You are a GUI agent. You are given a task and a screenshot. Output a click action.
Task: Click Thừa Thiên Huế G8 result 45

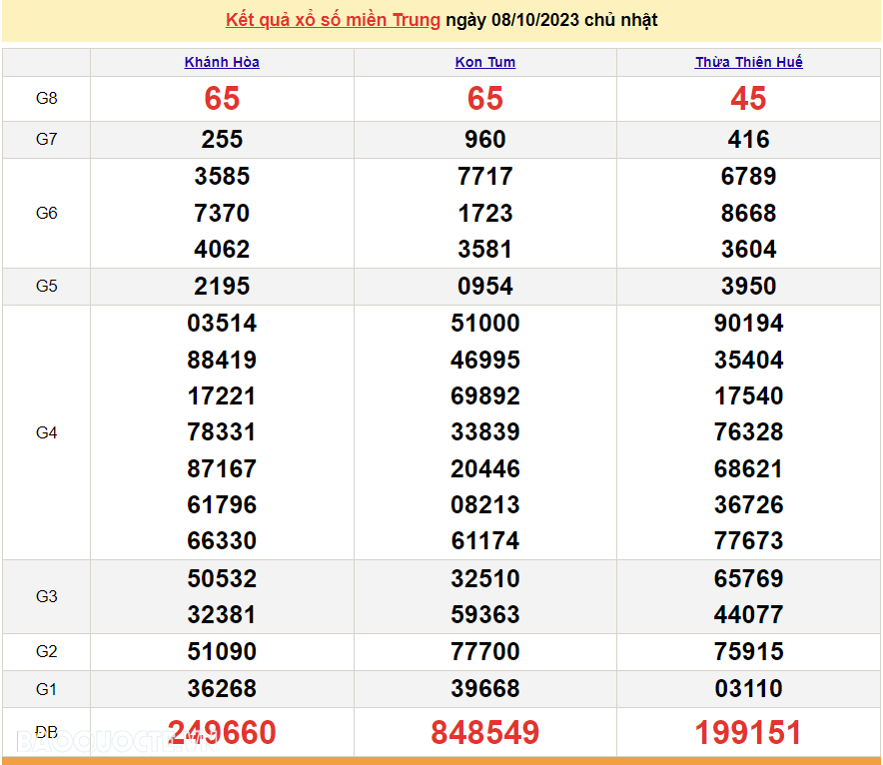[x=748, y=98]
